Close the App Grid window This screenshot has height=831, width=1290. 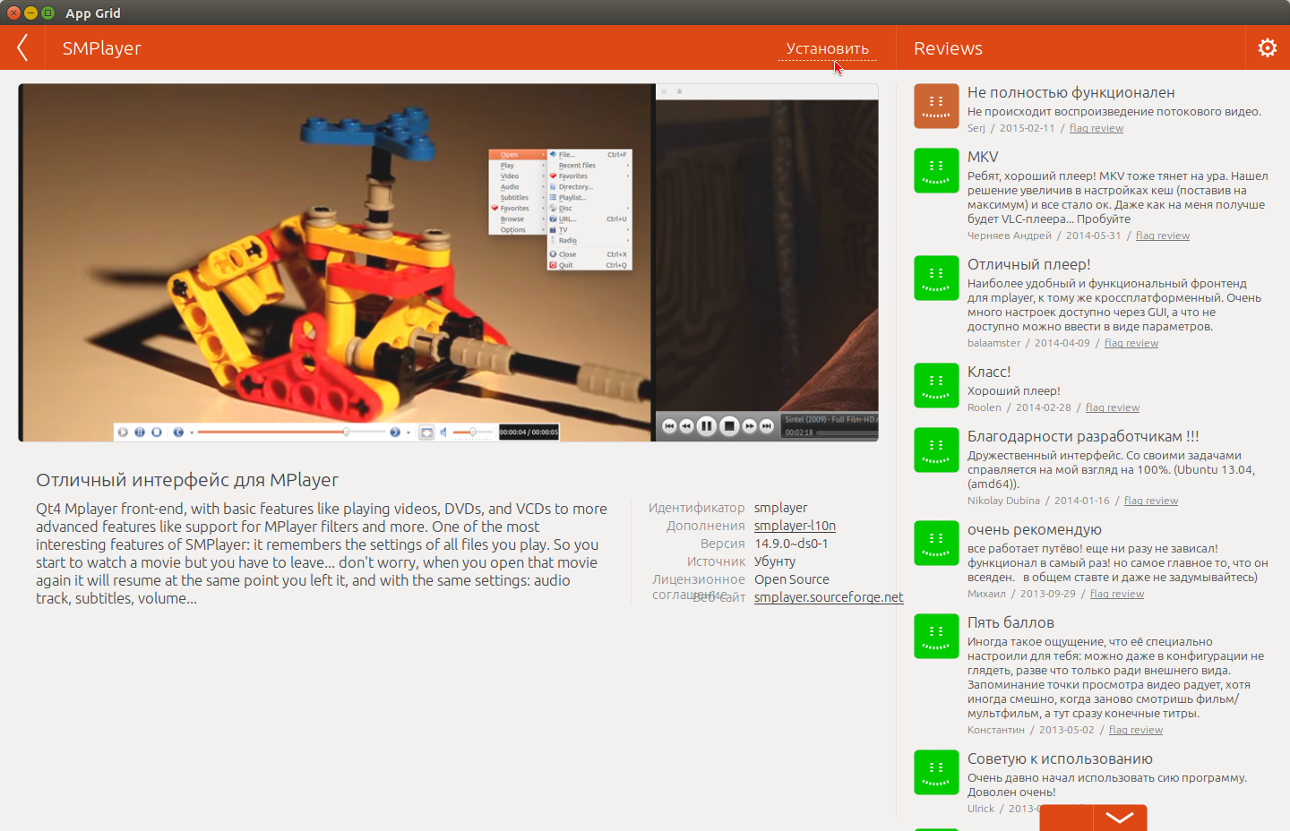coord(13,13)
